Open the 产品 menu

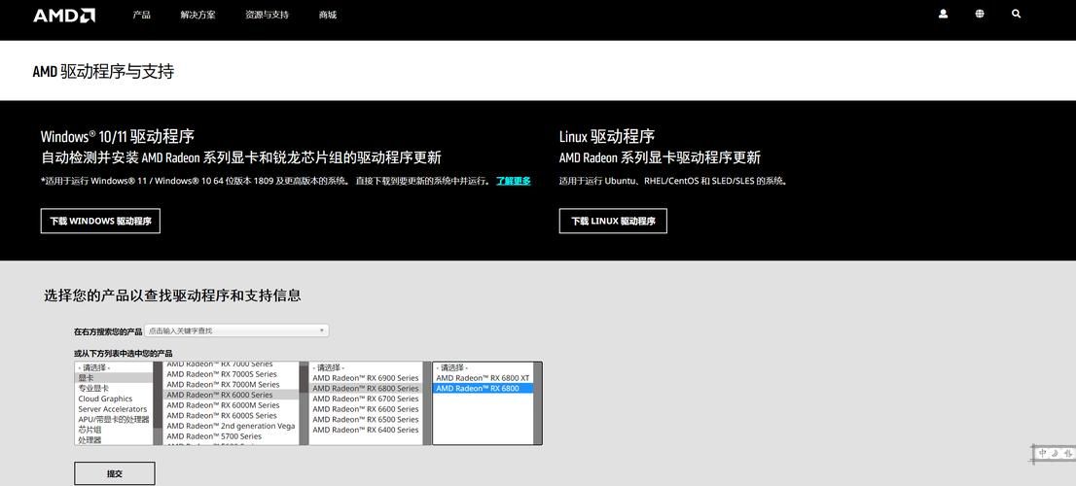coord(141,15)
